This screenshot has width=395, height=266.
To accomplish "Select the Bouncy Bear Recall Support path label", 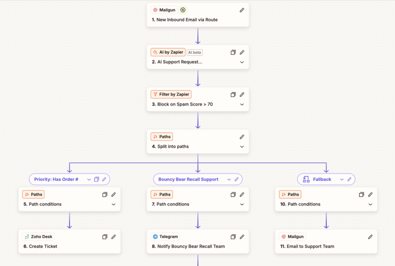I will pyautogui.click(x=188, y=179).
